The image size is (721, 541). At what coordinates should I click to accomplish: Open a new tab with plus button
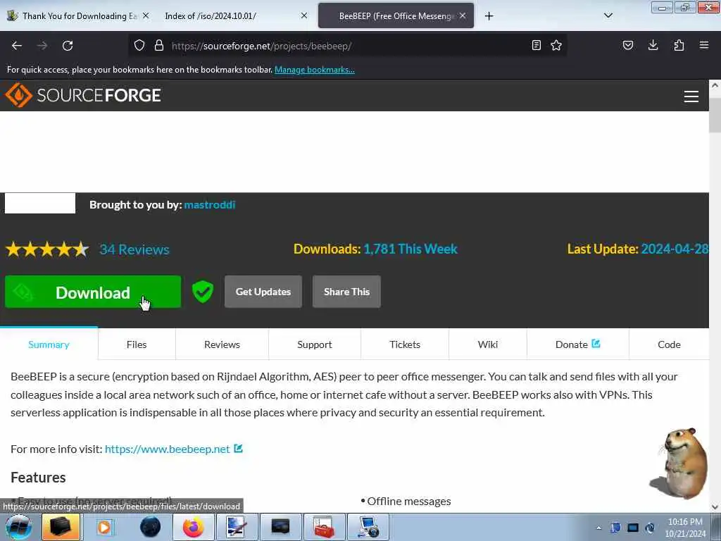tap(489, 16)
